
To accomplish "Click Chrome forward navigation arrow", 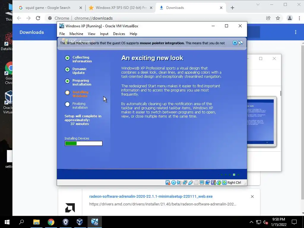I will 28,18.
